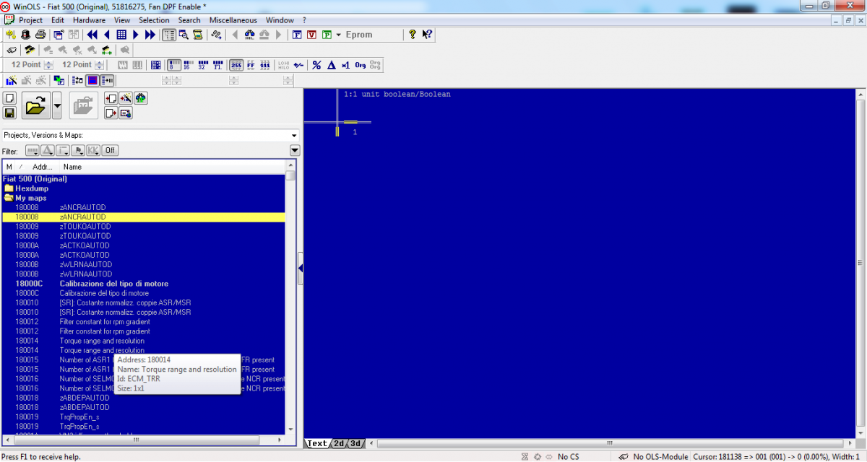This screenshot has width=867, height=462.
Task: Click the horizontal scrollbar of the text pane
Action: coord(610,443)
